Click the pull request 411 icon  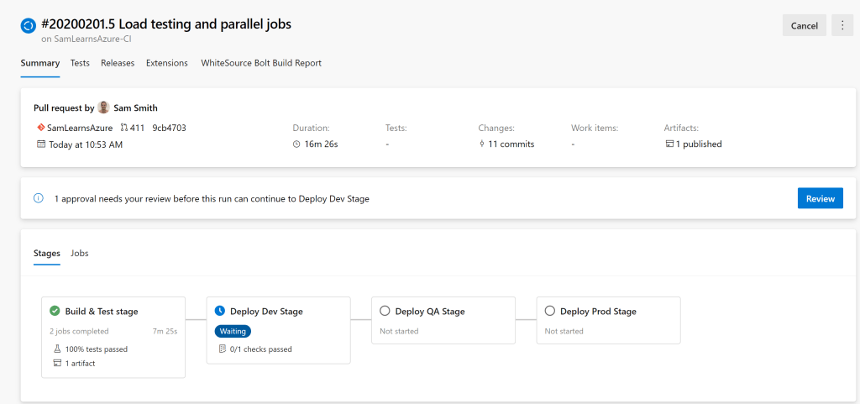pyautogui.click(x=124, y=128)
